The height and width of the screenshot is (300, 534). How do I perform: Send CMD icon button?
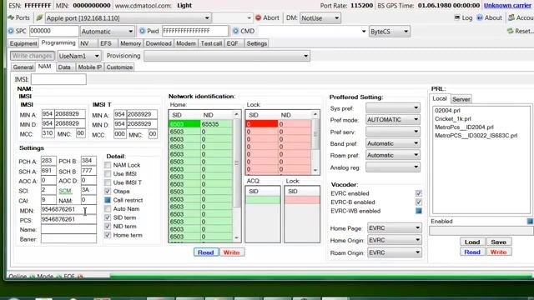pos(235,31)
